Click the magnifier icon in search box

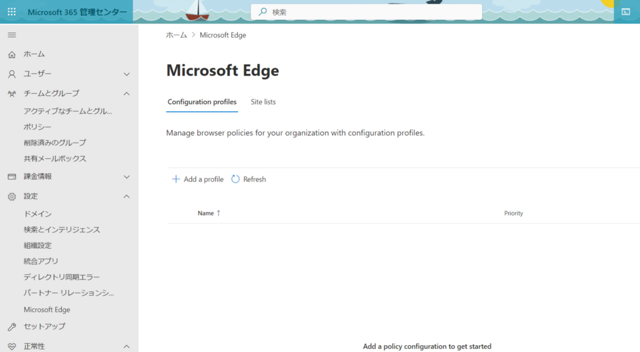pyautogui.click(x=263, y=12)
